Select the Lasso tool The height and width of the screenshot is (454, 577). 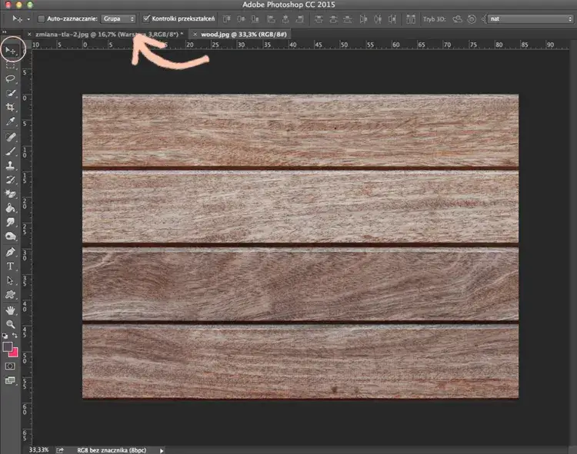tap(11, 78)
